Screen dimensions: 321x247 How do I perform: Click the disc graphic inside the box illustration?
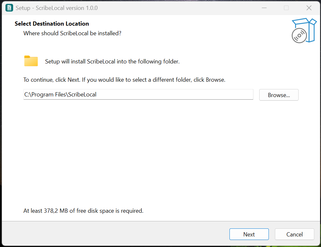click(x=299, y=36)
